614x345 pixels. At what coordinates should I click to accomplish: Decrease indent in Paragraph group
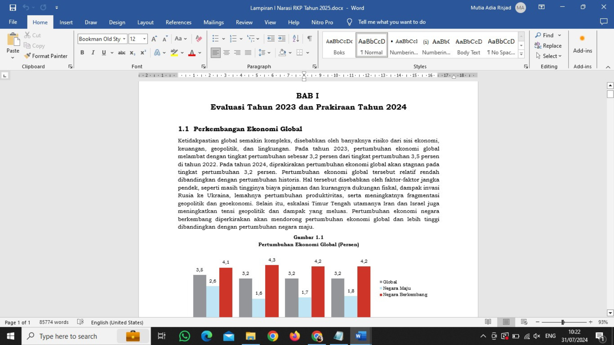[271, 39]
